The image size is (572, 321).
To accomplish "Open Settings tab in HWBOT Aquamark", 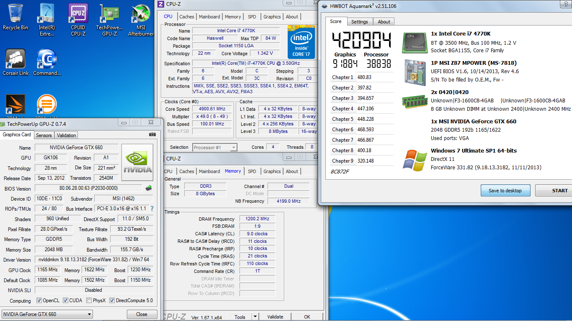I will click(360, 22).
